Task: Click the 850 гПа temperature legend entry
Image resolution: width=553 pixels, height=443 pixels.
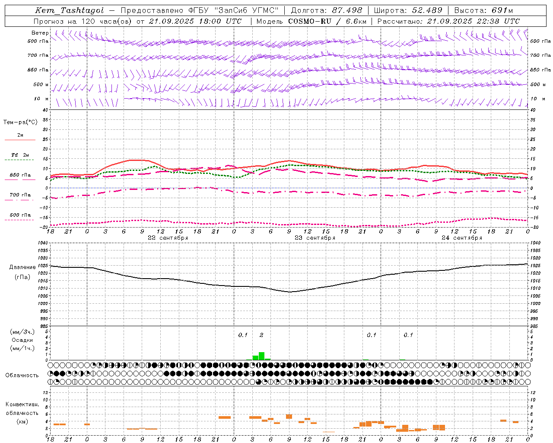Action: (20, 175)
